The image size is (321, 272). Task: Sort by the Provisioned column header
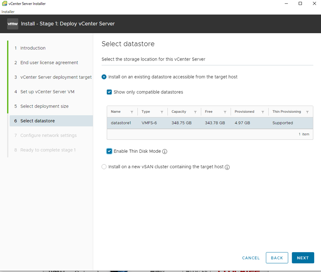click(245, 112)
